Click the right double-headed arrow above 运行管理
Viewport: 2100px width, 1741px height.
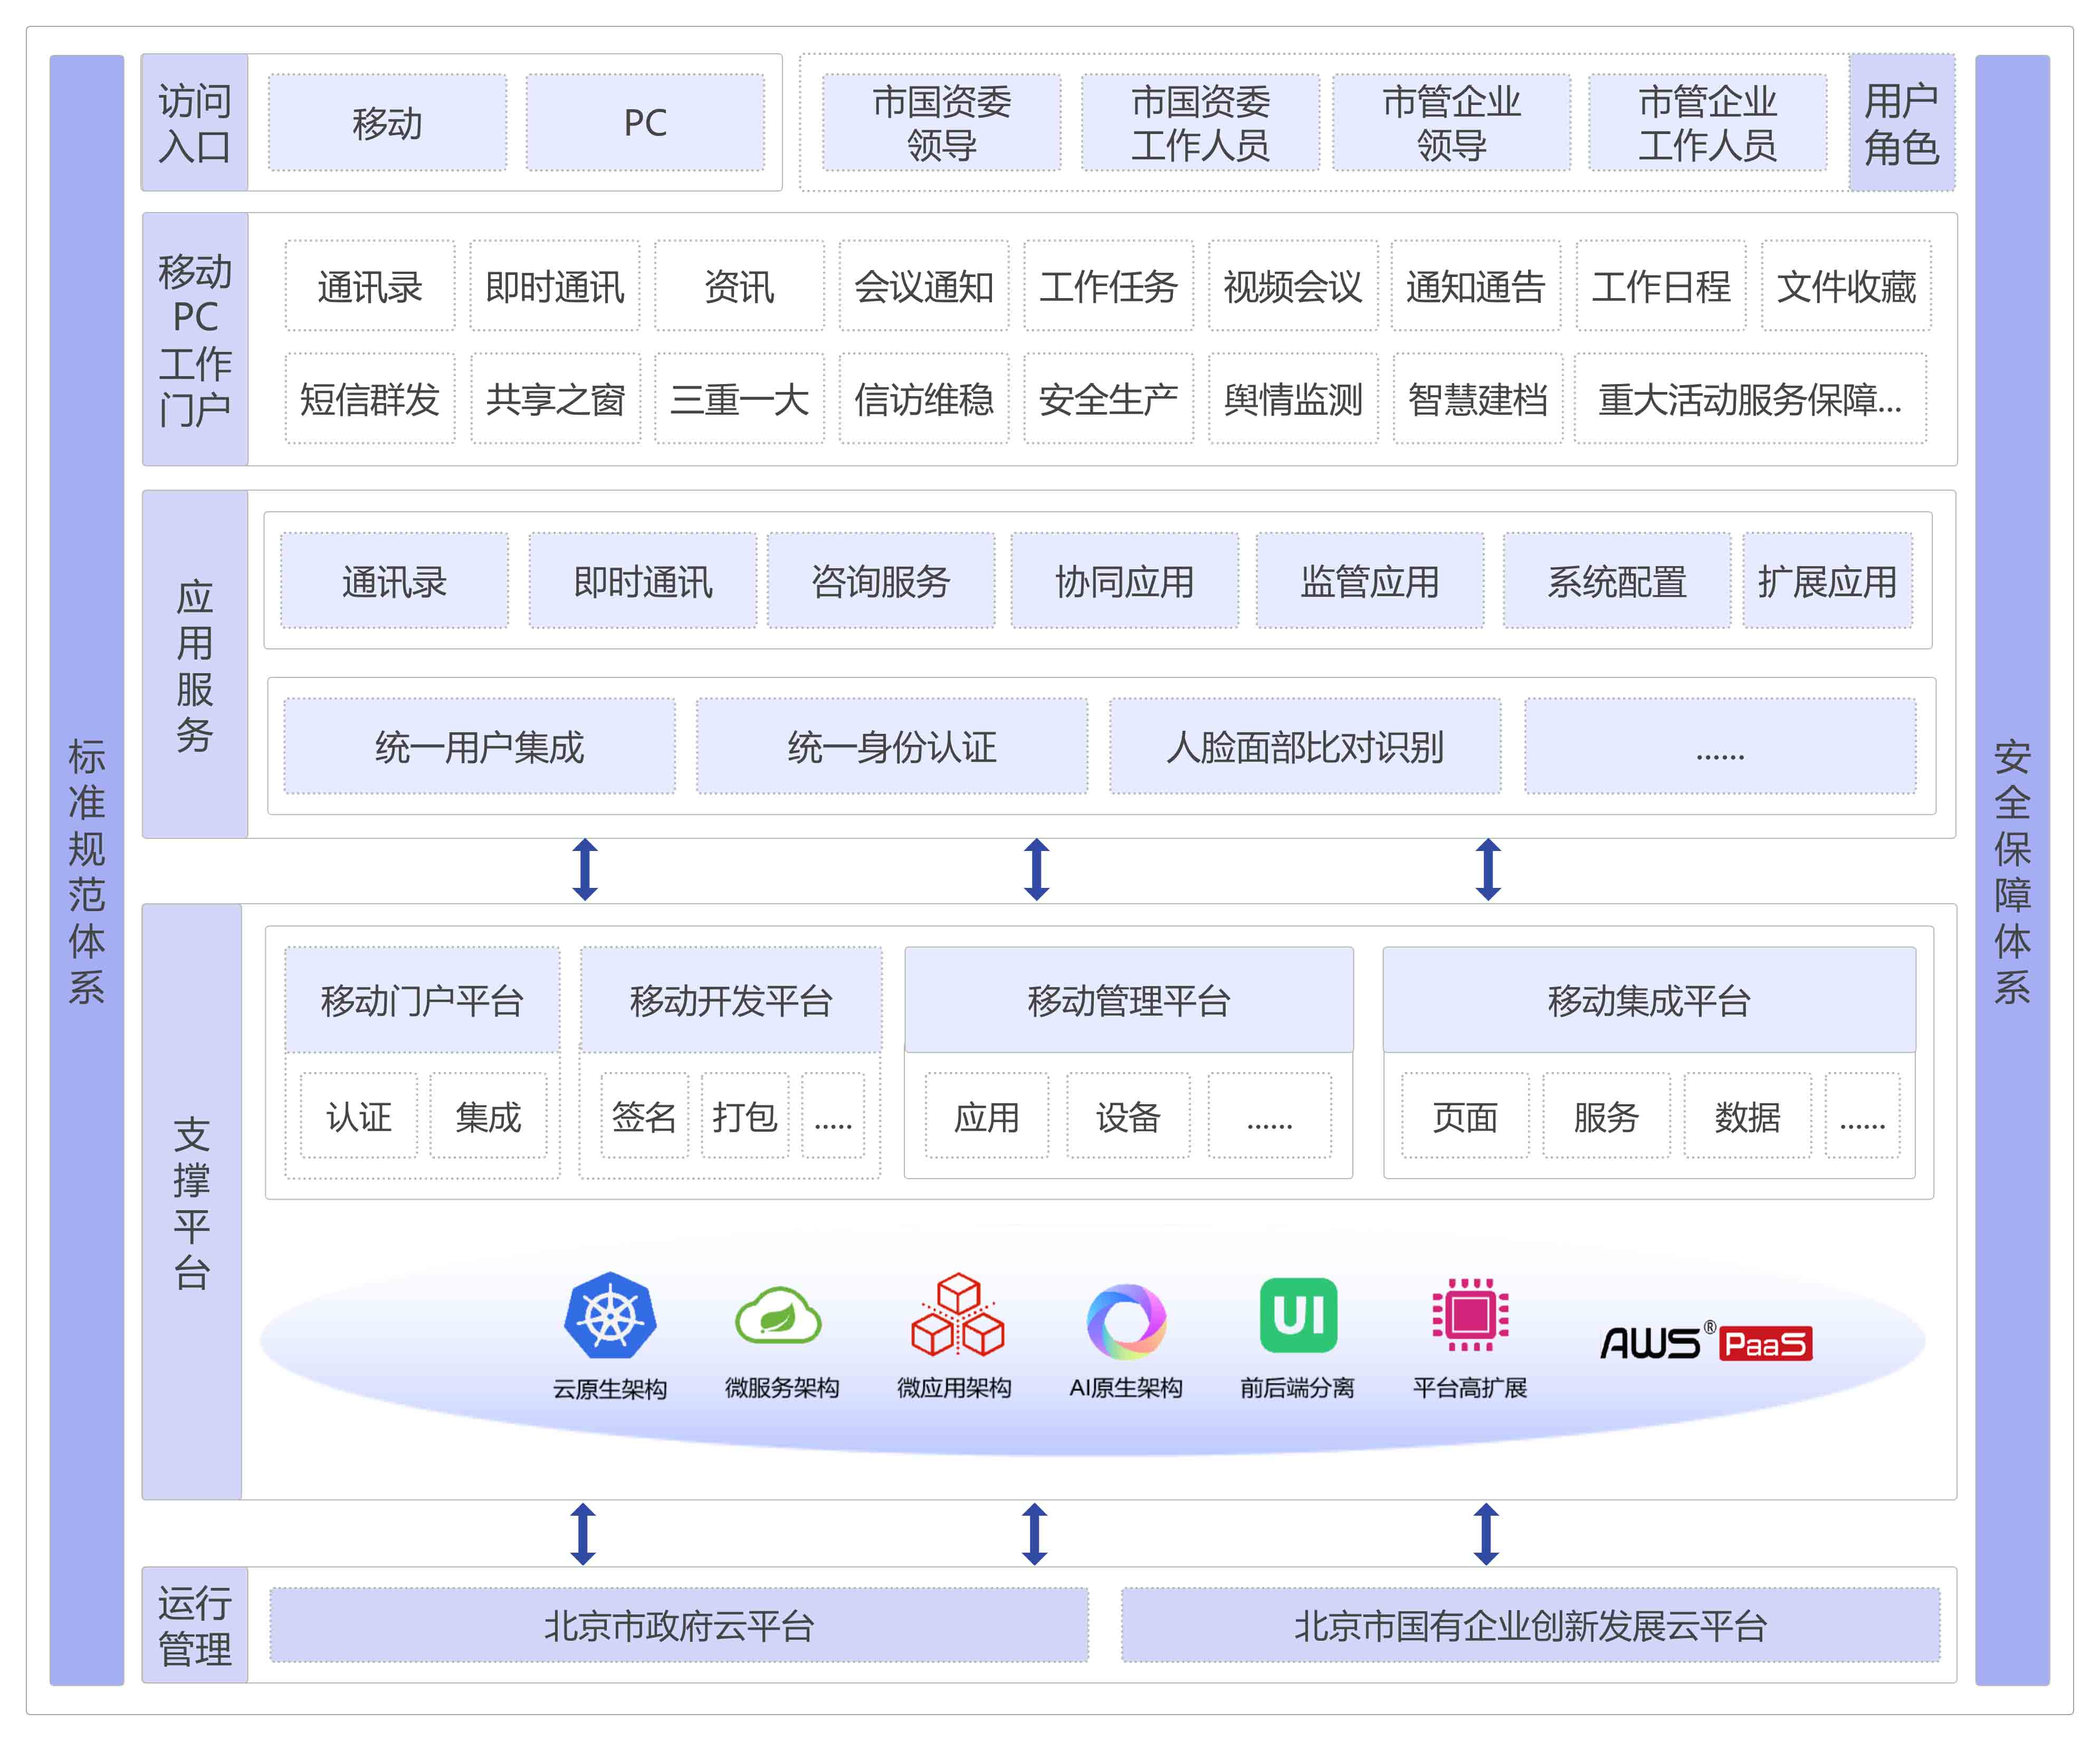click(x=1486, y=1533)
